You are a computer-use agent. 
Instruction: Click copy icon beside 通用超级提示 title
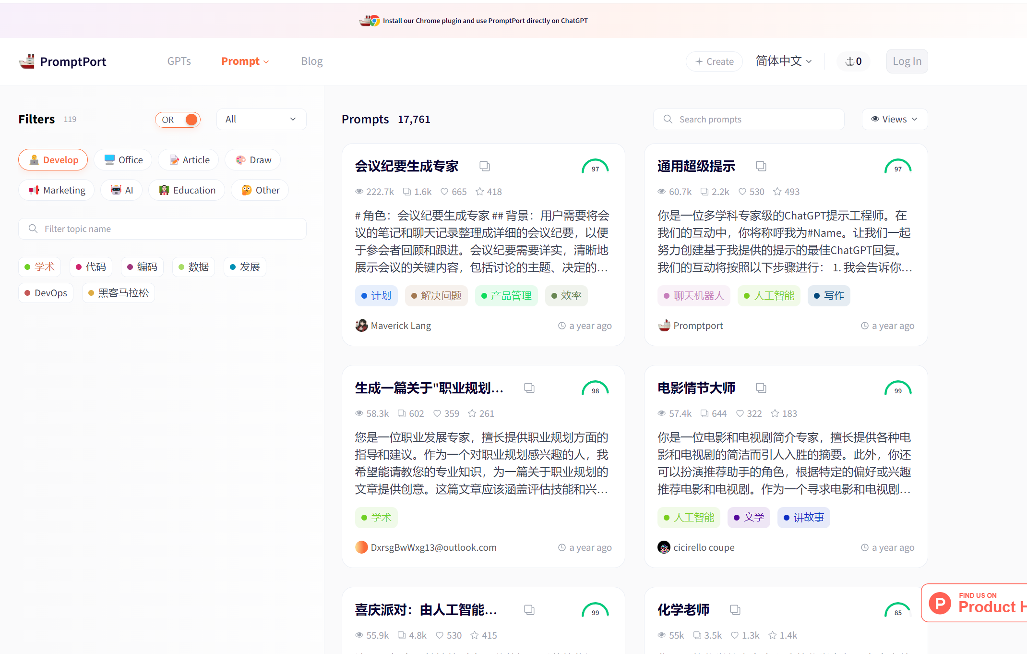click(761, 166)
